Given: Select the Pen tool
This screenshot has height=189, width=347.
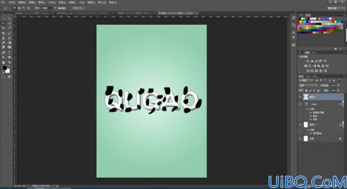Looking at the screenshot, I should pos(3,53).
